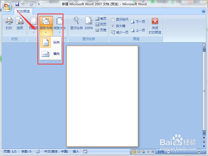Click the 中文(简体，中国) language indicator
Image resolution: width=208 pixels, height=156 pixels.
pos(56,152)
